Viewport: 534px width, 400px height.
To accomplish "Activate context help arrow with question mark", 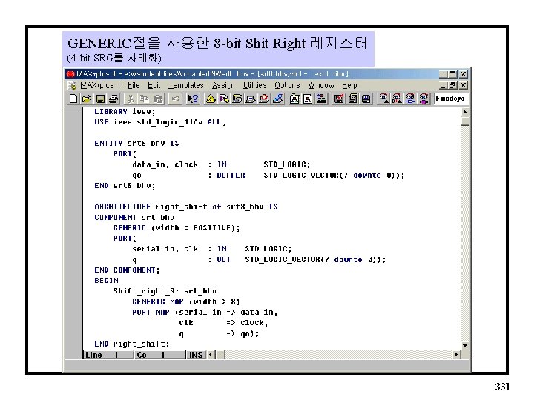I will click(192, 99).
